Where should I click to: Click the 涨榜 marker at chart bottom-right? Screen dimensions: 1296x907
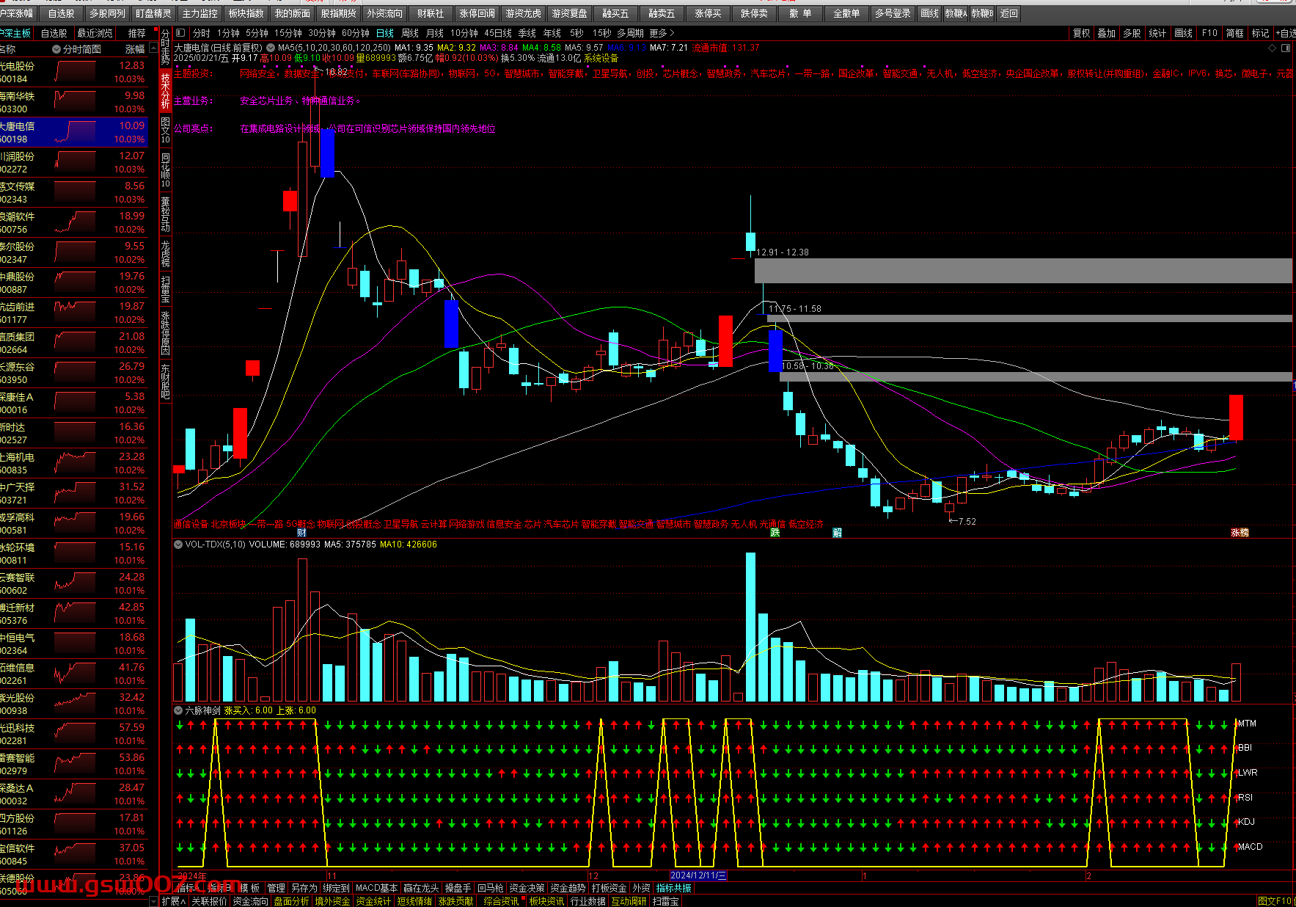1240,533
